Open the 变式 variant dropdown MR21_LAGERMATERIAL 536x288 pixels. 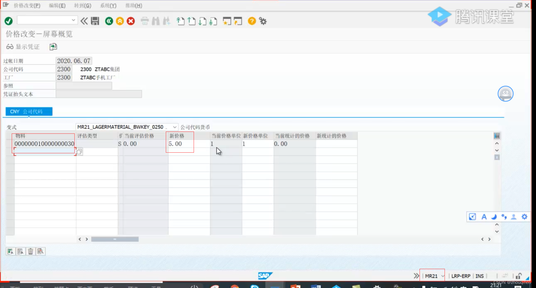pos(175,127)
